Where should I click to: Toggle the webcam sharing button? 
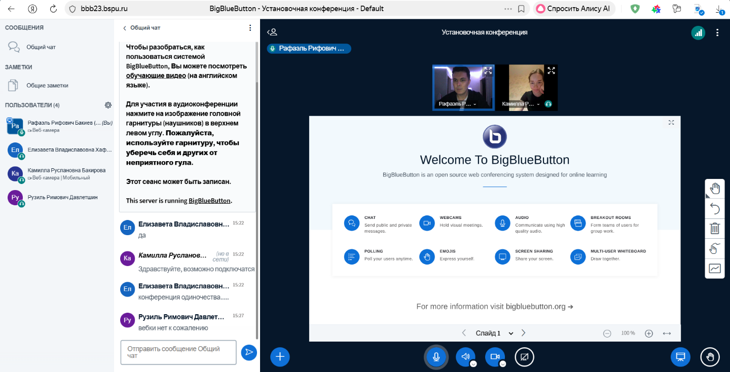[x=494, y=357]
